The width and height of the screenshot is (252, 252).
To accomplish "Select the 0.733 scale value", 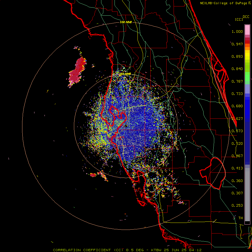I will [237, 94].
